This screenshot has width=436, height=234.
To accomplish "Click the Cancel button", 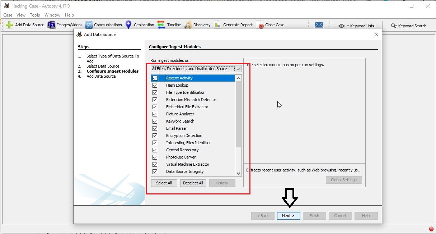I will tap(340, 216).
